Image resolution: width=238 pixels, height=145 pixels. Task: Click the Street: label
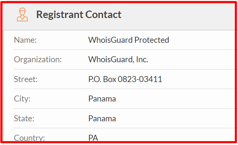[x=25, y=79]
